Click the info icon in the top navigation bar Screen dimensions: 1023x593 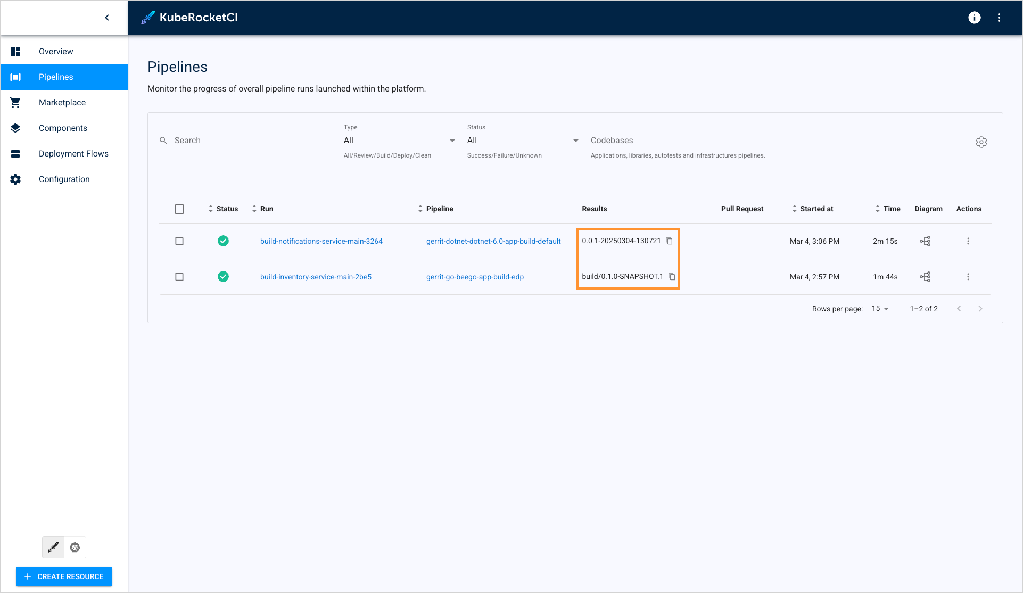click(x=975, y=18)
